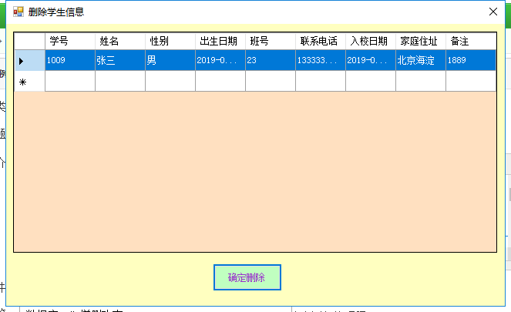This screenshot has height=312, width=511.
Task: Click the 班号 column header
Action: (x=271, y=41)
